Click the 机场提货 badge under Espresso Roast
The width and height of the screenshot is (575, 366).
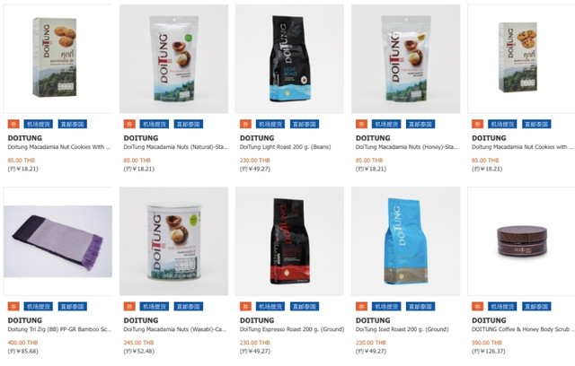pyautogui.click(x=270, y=306)
